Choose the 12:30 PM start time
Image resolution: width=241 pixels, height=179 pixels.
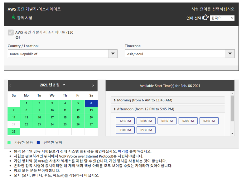tap(125, 121)
